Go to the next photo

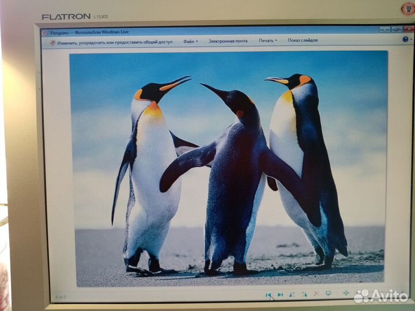point(280,294)
